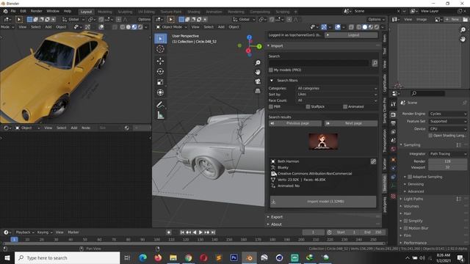Open the File menu

coord(13,11)
